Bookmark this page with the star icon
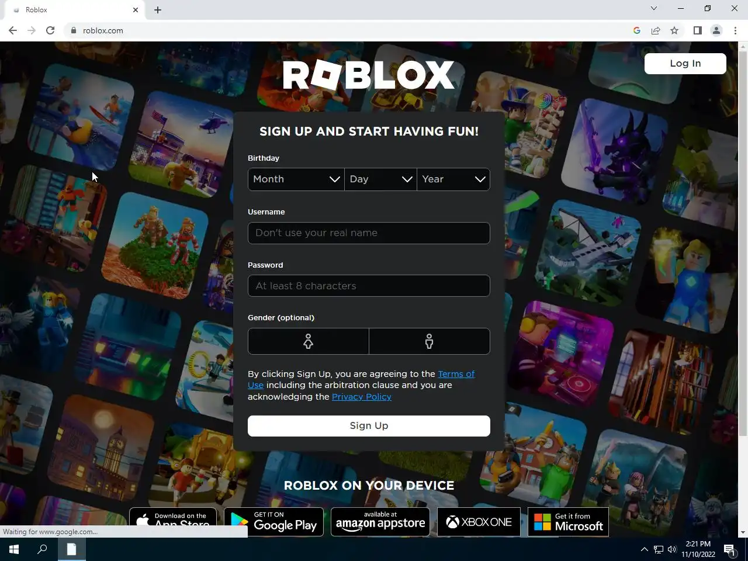Screen dimensions: 748x561 point(674,30)
